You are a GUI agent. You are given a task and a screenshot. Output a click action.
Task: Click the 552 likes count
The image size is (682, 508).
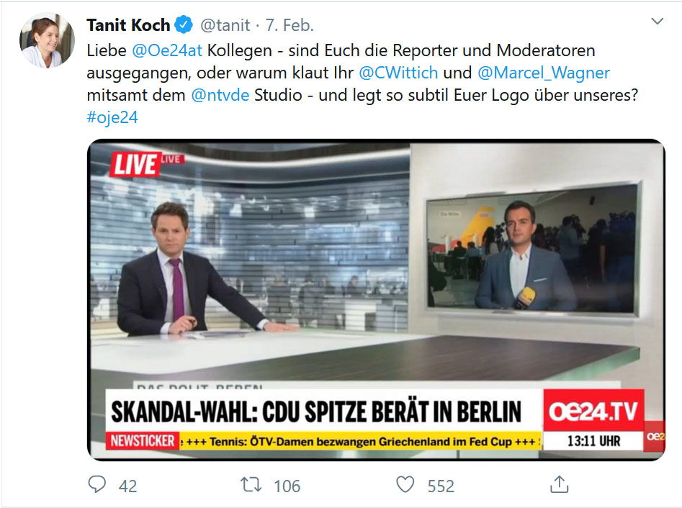(441, 486)
